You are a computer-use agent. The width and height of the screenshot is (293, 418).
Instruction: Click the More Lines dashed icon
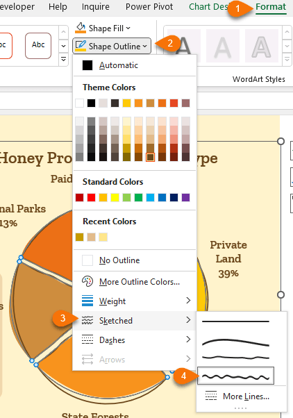coord(211,396)
